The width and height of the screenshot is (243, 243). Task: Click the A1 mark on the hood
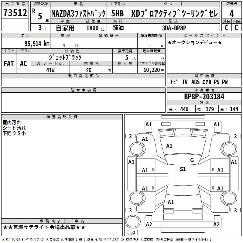click(169, 146)
